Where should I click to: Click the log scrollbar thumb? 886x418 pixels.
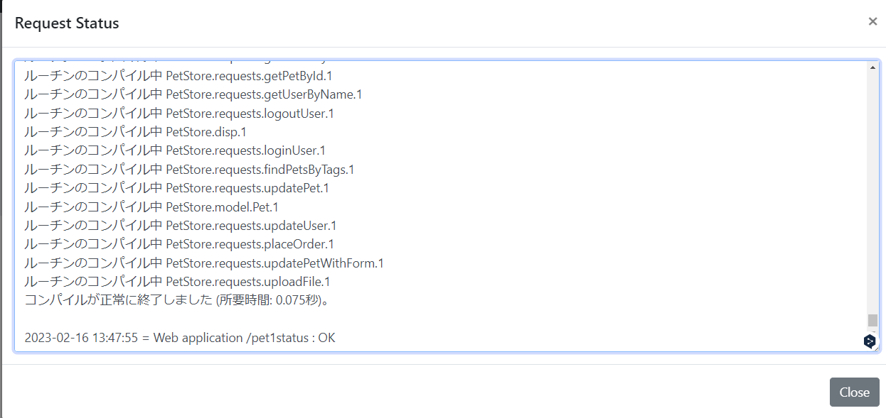point(872,320)
